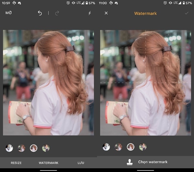The image size is (194, 172).
Task: Choose fourth round thumbnail on Watermark screen
Action: [143, 147]
